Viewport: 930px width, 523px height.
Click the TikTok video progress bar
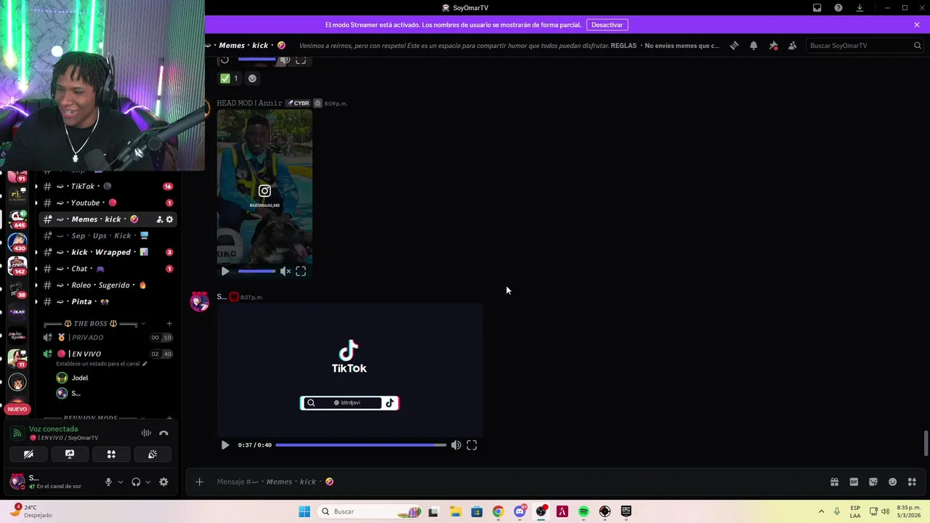pyautogui.click(x=361, y=445)
